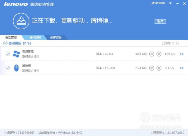
Task: Click the 电源管理 driver name
Action: [28, 52]
